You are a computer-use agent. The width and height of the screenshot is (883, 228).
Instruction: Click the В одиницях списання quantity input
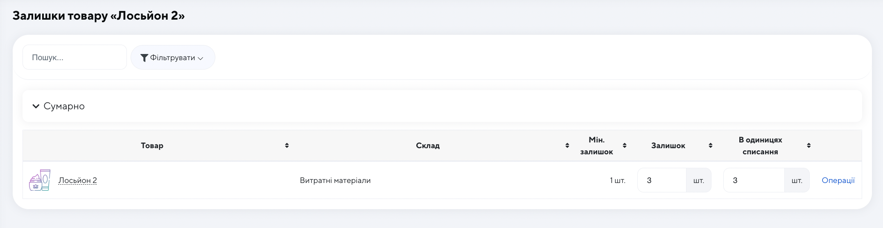click(x=754, y=180)
